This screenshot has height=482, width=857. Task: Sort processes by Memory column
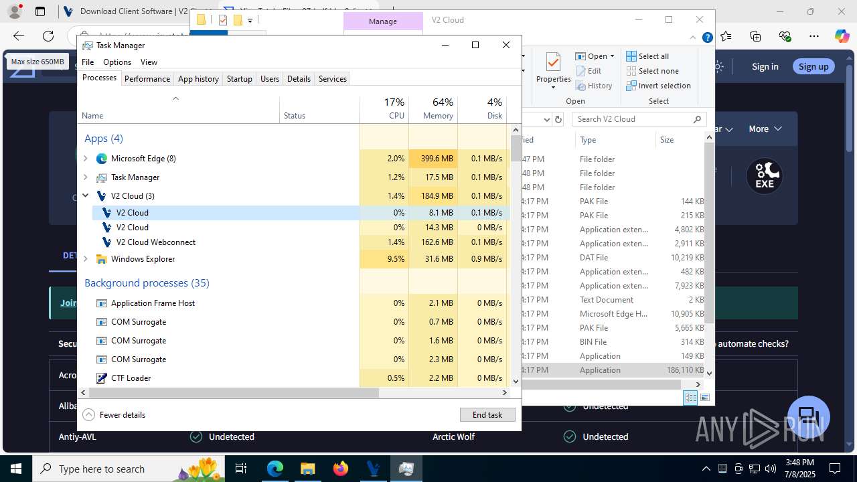pos(433,109)
